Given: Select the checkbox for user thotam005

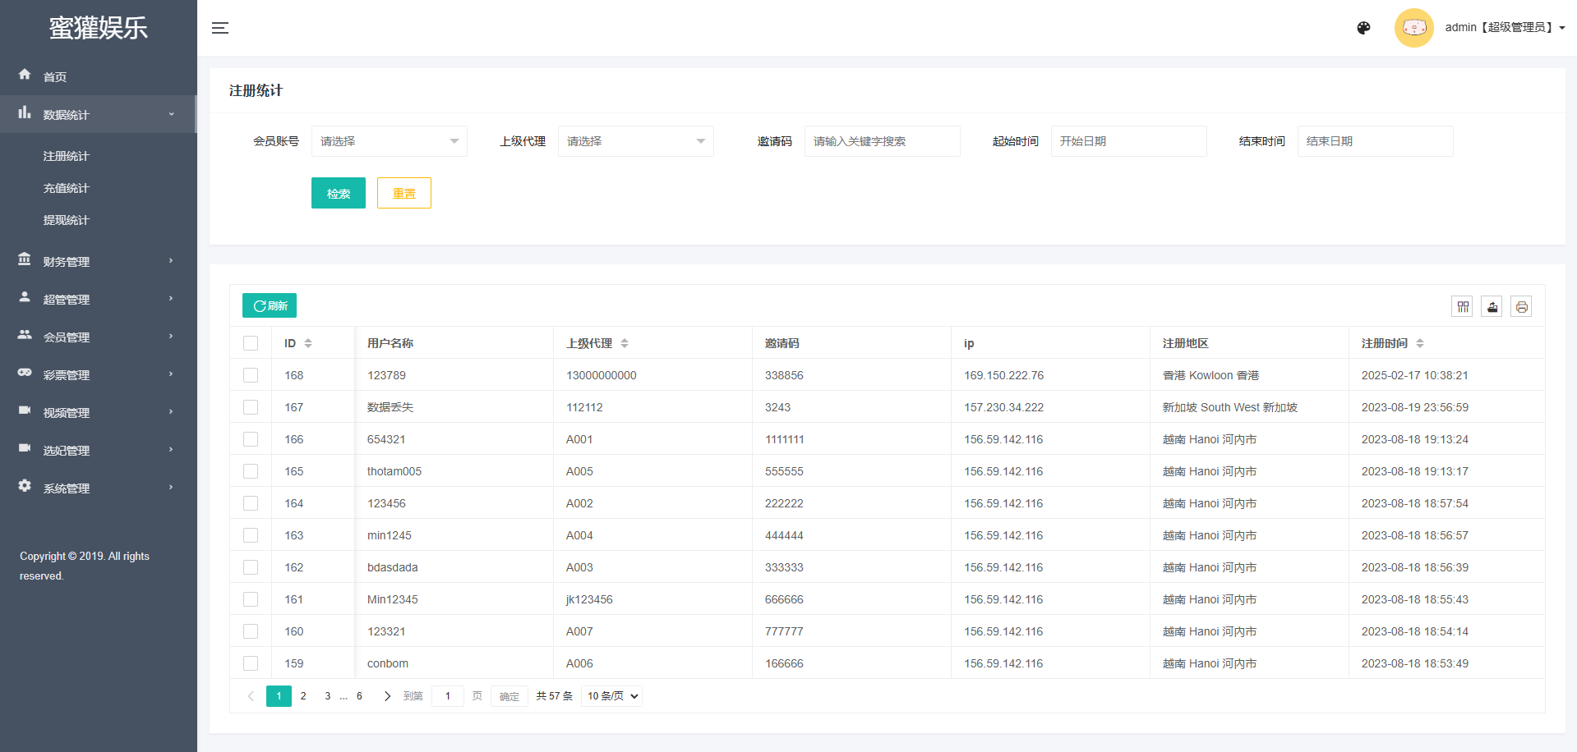Looking at the screenshot, I should (251, 471).
